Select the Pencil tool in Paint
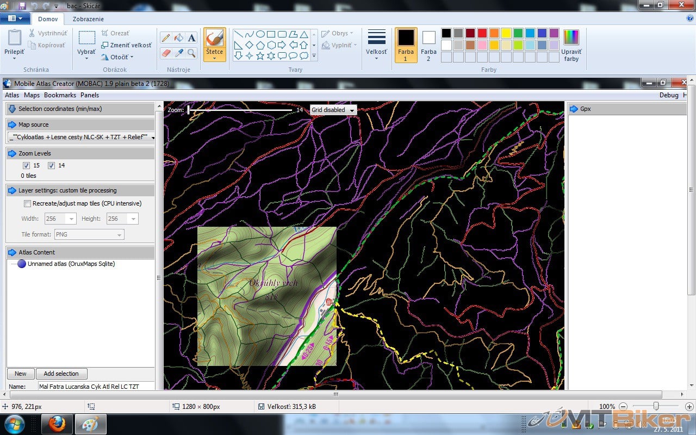The image size is (696, 435). coord(166,38)
